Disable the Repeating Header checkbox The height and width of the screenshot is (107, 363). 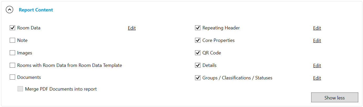198,28
